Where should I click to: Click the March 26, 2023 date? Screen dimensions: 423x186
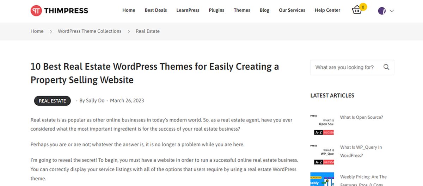[127, 100]
